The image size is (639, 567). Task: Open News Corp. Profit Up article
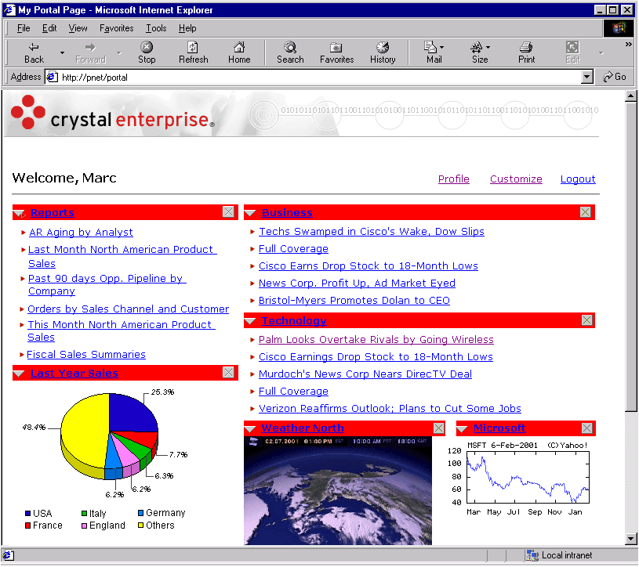[x=357, y=283]
